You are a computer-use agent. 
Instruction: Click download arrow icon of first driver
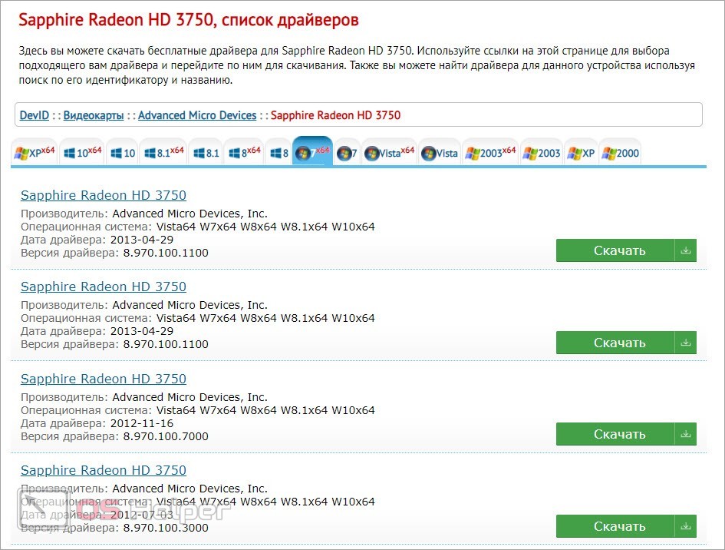pyautogui.click(x=686, y=250)
